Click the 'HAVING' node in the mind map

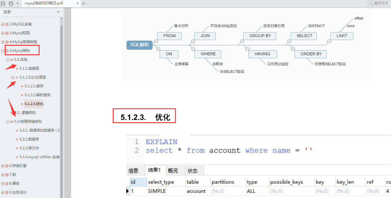(262, 54)
